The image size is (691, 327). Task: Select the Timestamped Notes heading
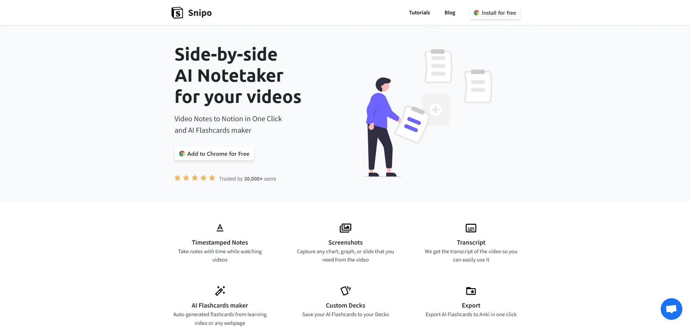[x=220, y=242]
